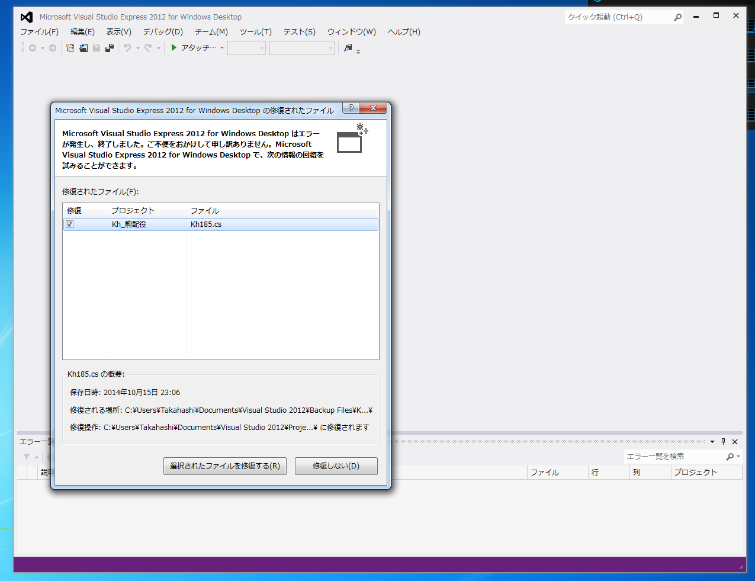Open the ウィンドウ(W) menu
The height and width of the screenshot is (581, 755).
tap(352, 32)
